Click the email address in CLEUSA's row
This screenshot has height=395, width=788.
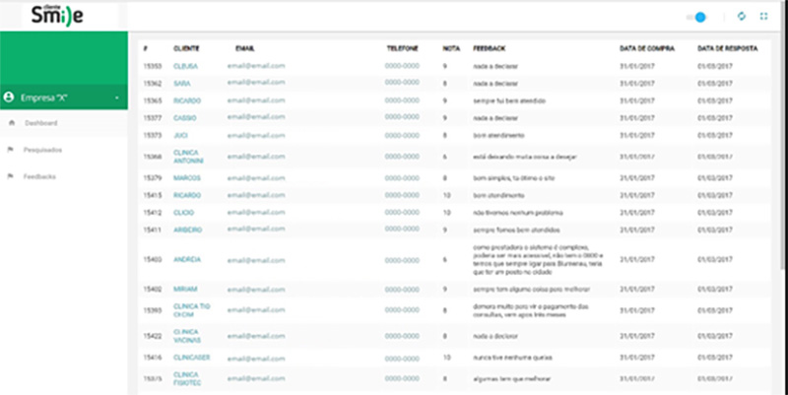point(256,66)
